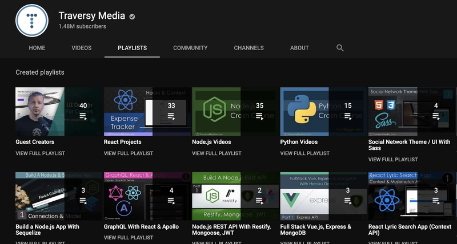This screenshot has height=244, width=457.
Task: View full playlist for Python Videos
Action: point(305,153)
